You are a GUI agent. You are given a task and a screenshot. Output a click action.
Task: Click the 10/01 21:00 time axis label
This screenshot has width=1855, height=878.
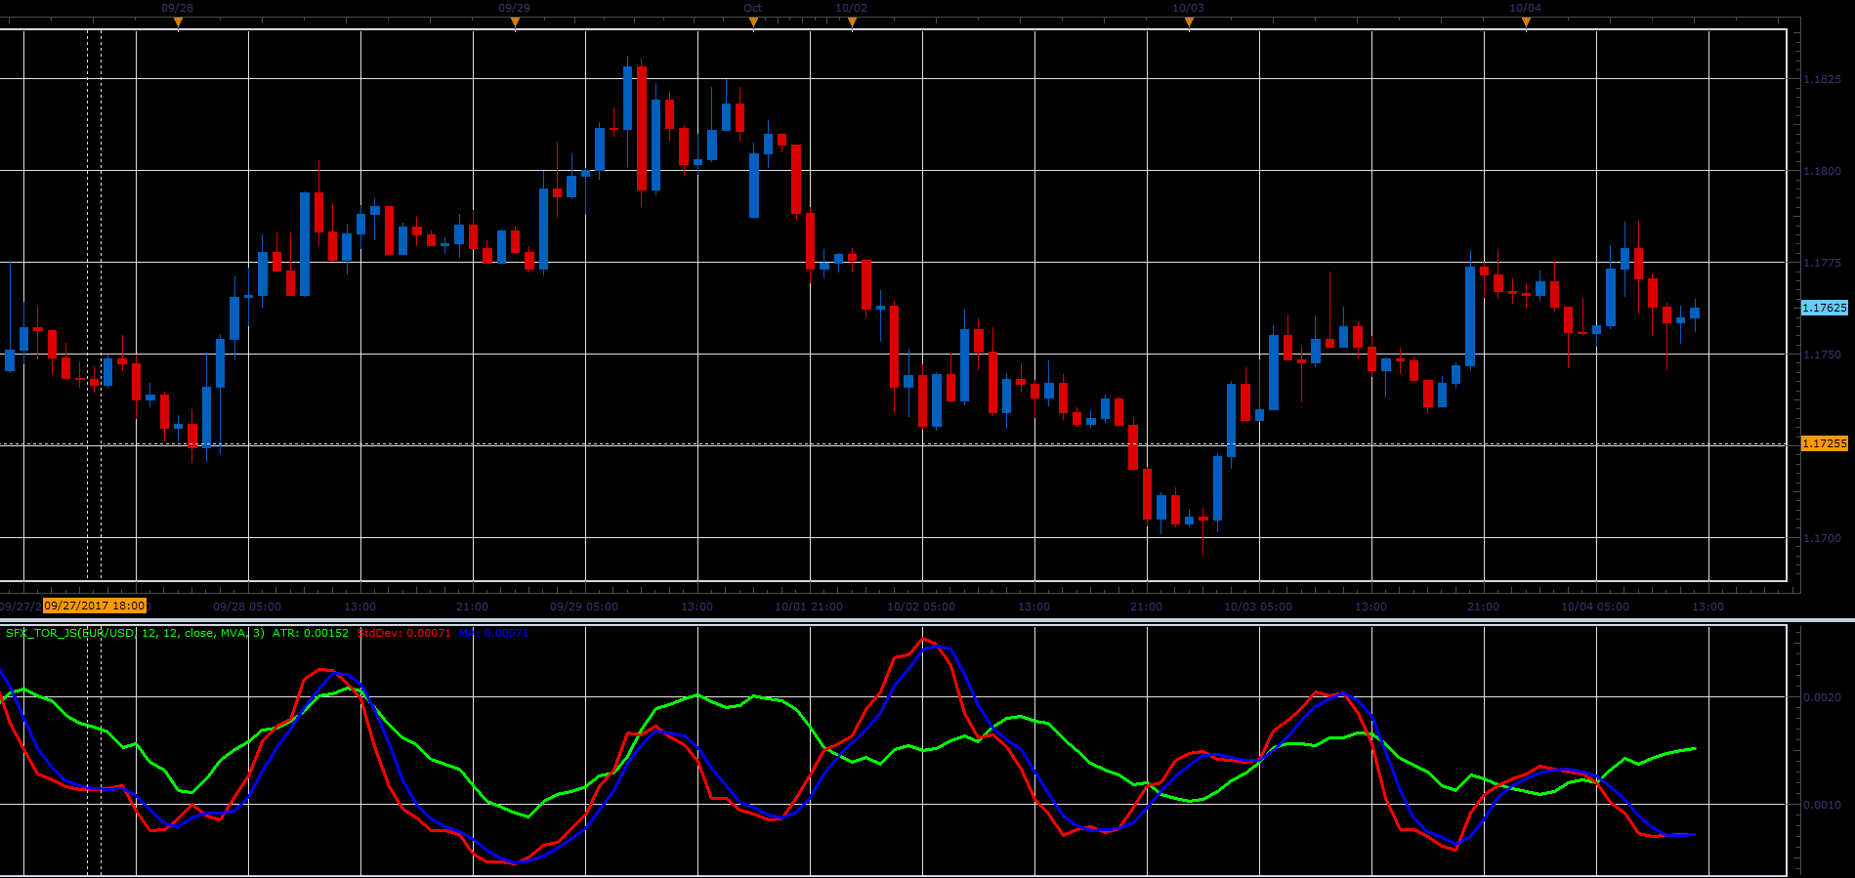809,606
